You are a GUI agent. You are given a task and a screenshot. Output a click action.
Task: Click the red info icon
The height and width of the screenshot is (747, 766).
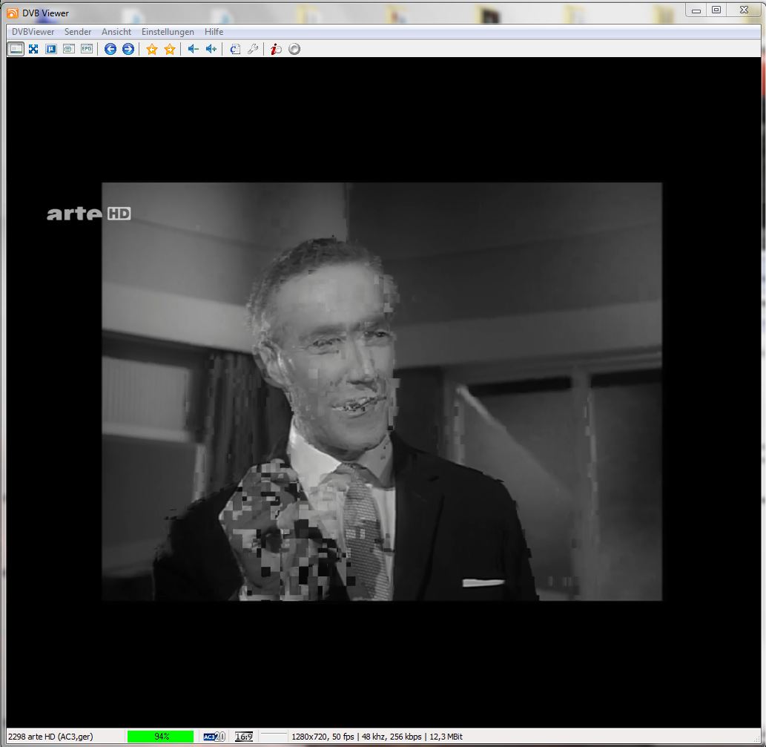click(276, 49)
